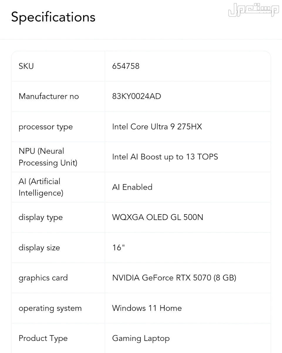
Task: Click the display type label
Action: [x=40, y=218]
